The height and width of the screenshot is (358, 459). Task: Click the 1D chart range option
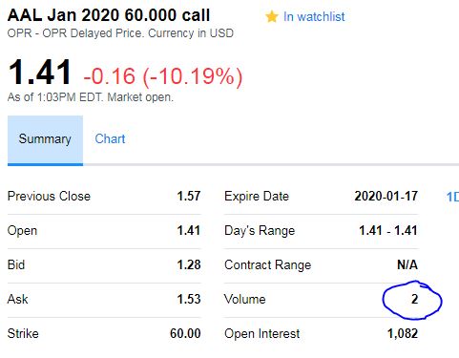pyautogui.click(x=452, y=197)
